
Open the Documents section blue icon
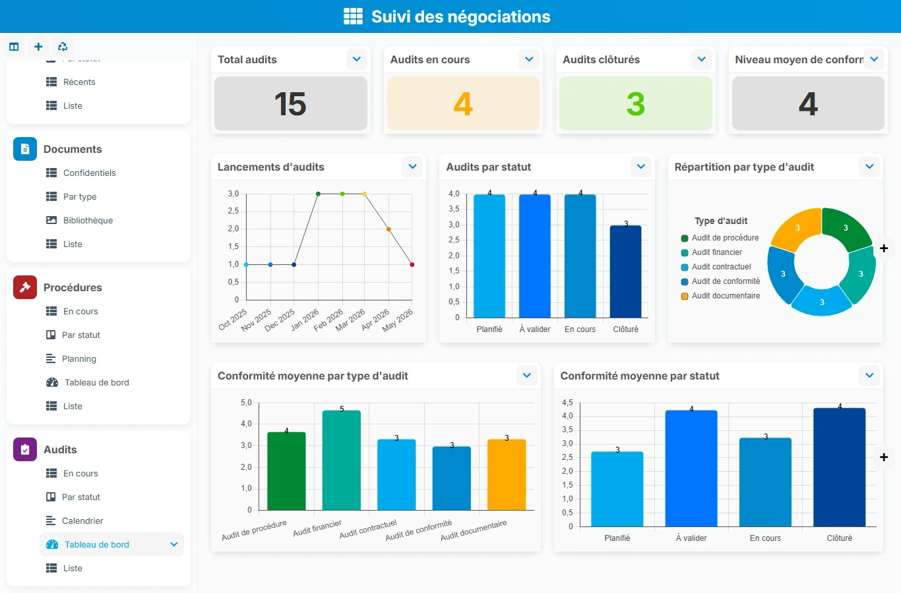point(25,149)
